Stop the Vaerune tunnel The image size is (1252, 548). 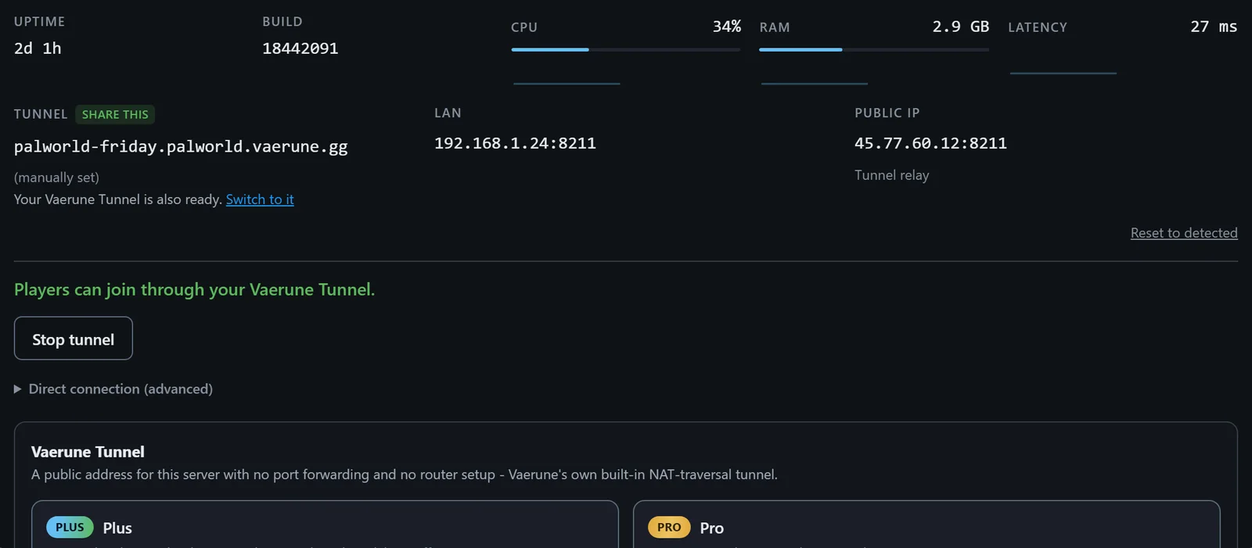coord(74,338)
